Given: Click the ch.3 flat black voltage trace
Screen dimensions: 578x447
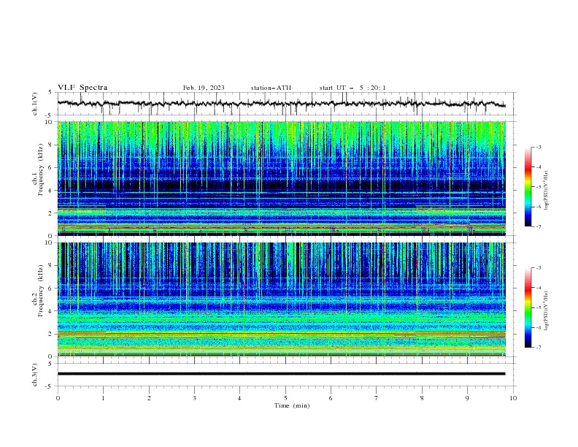Looking at the screenshot, I should point(281,374).
